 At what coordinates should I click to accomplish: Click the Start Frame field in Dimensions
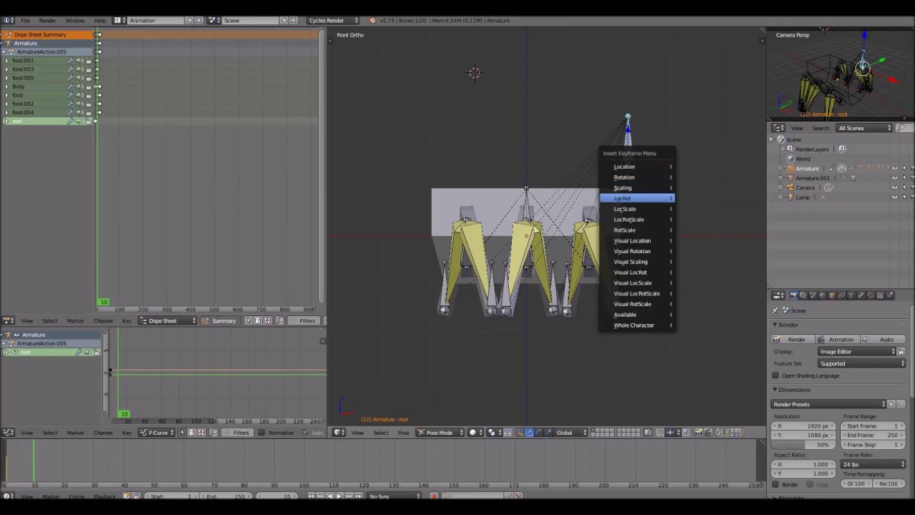871,426
